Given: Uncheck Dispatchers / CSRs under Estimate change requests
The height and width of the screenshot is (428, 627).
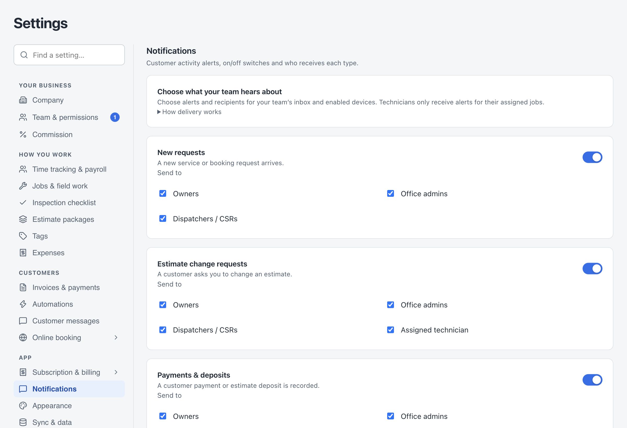Looking at the screenshot, I should coord(163,330).
